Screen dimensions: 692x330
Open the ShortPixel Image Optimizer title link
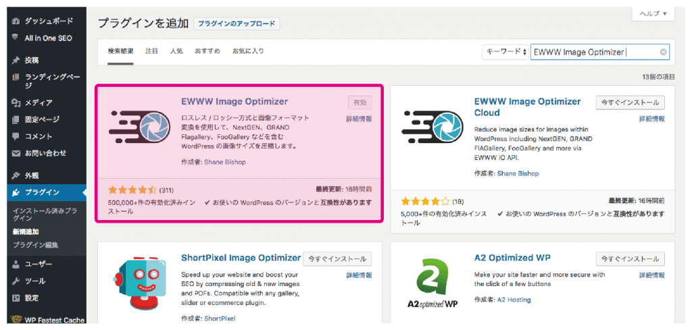(241, 257)
